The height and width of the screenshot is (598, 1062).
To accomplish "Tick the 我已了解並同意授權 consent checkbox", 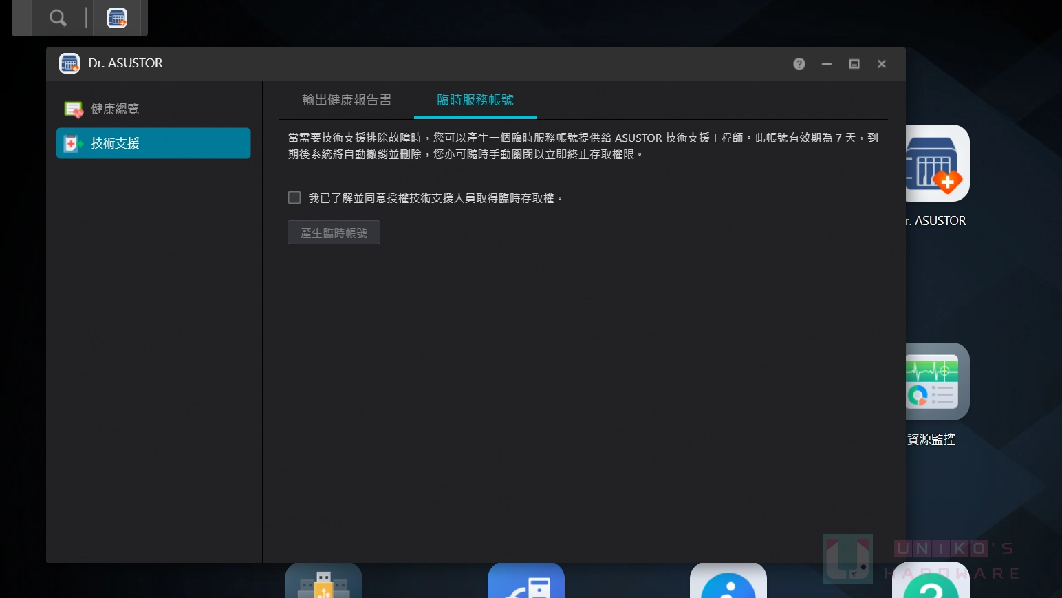I will click(294, 198).
